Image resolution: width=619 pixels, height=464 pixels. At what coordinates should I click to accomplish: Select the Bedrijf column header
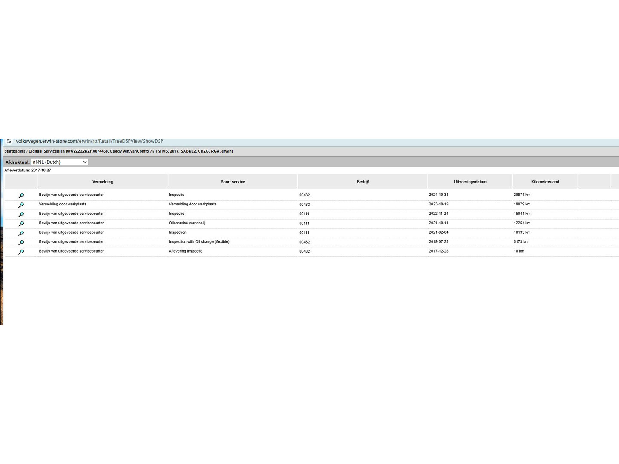point(362,182)
